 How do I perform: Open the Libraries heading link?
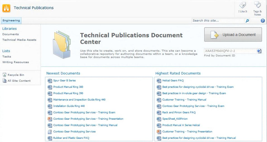point(10,29)
